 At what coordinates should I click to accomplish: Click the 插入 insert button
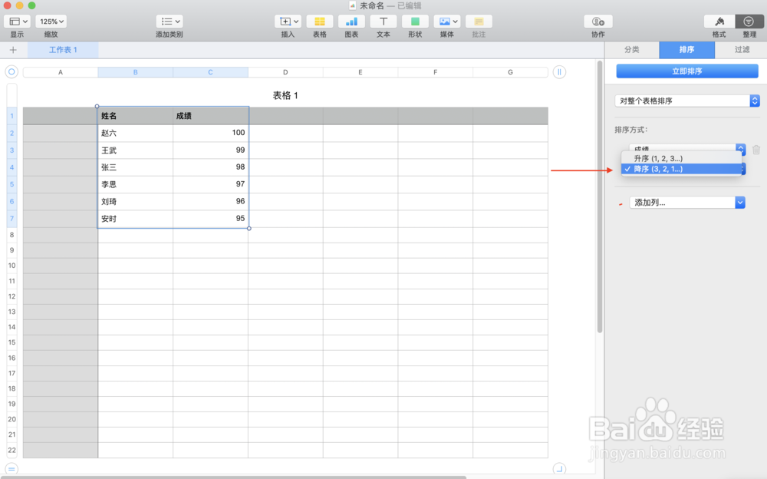(x=288, y=21)
